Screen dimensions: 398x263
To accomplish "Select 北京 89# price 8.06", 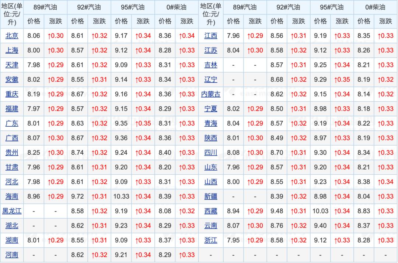I will (34, 36).
